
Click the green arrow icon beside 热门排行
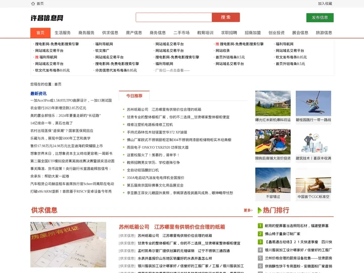(260, 210)
